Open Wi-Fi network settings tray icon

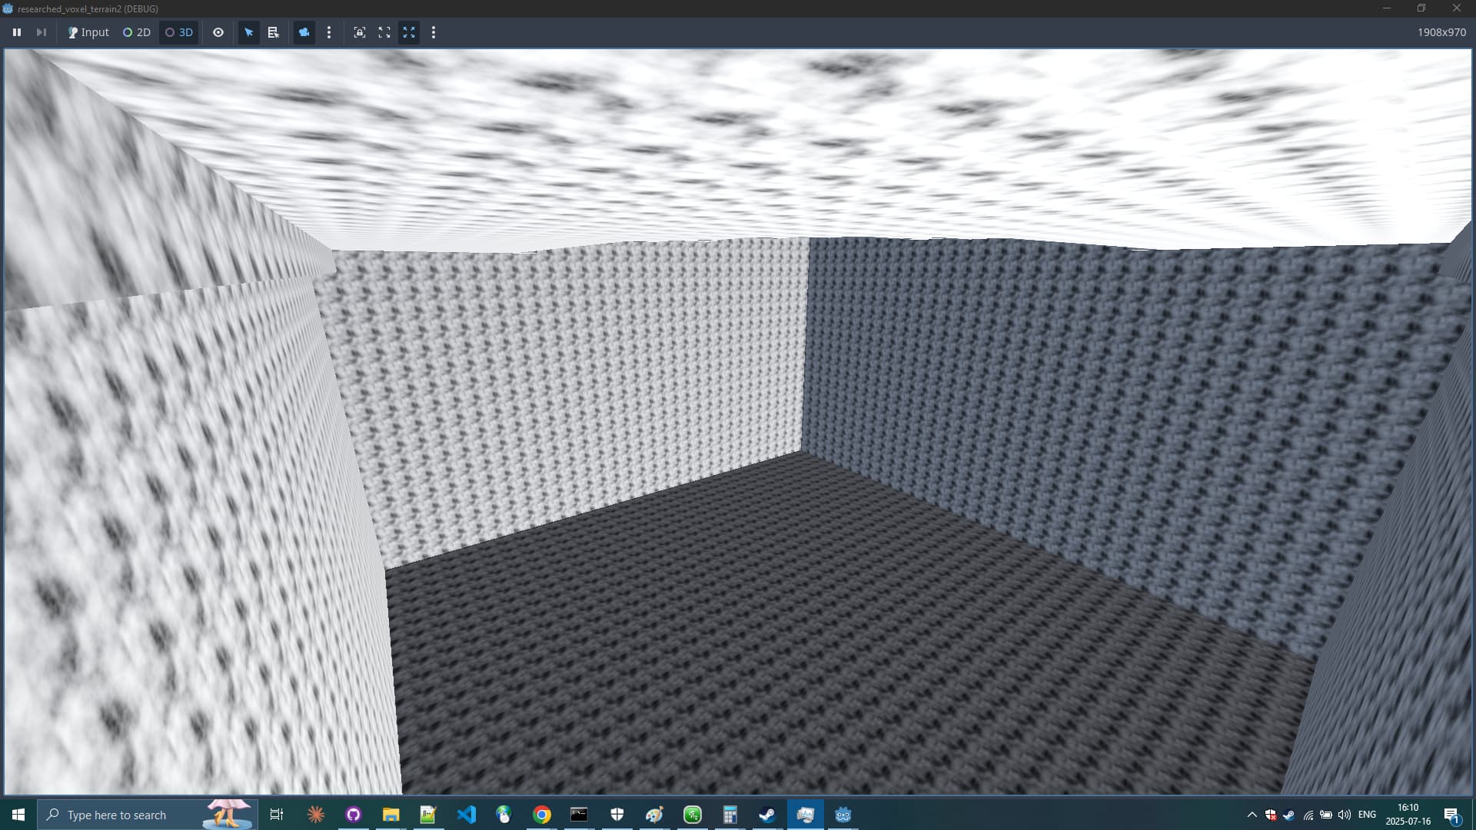pos(1308,815)
